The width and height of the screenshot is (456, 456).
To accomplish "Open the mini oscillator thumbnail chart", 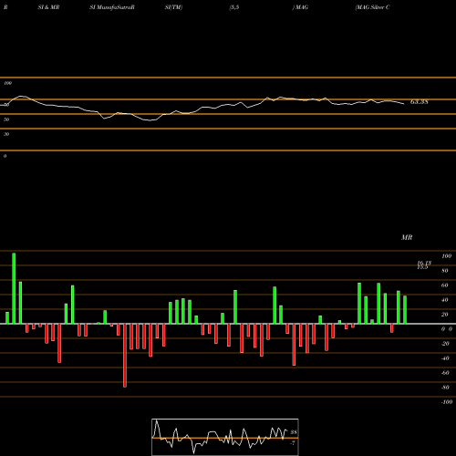I will click(x=225, y=437).
